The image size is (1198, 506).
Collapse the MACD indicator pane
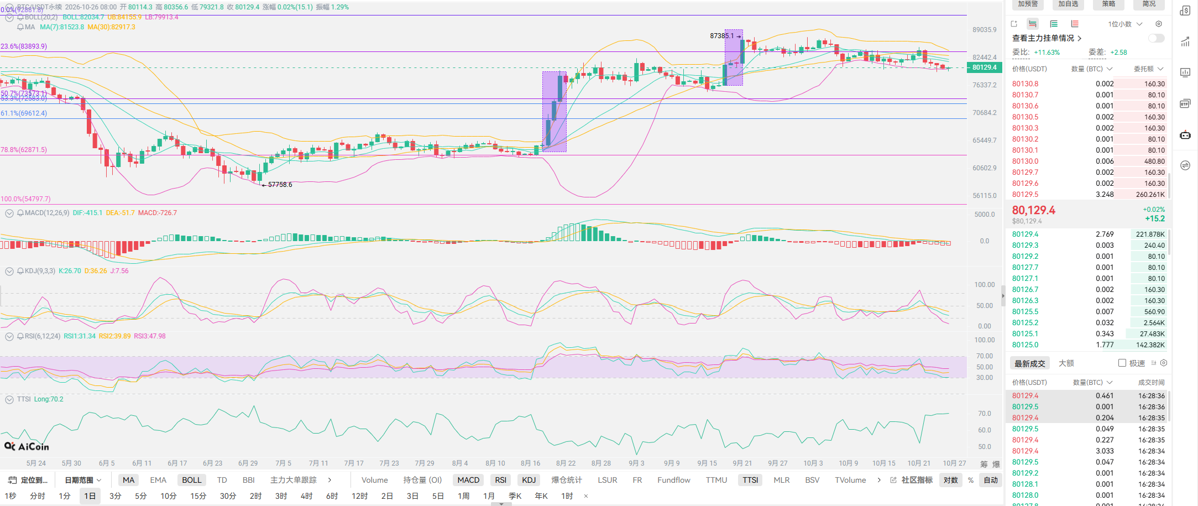9,213
